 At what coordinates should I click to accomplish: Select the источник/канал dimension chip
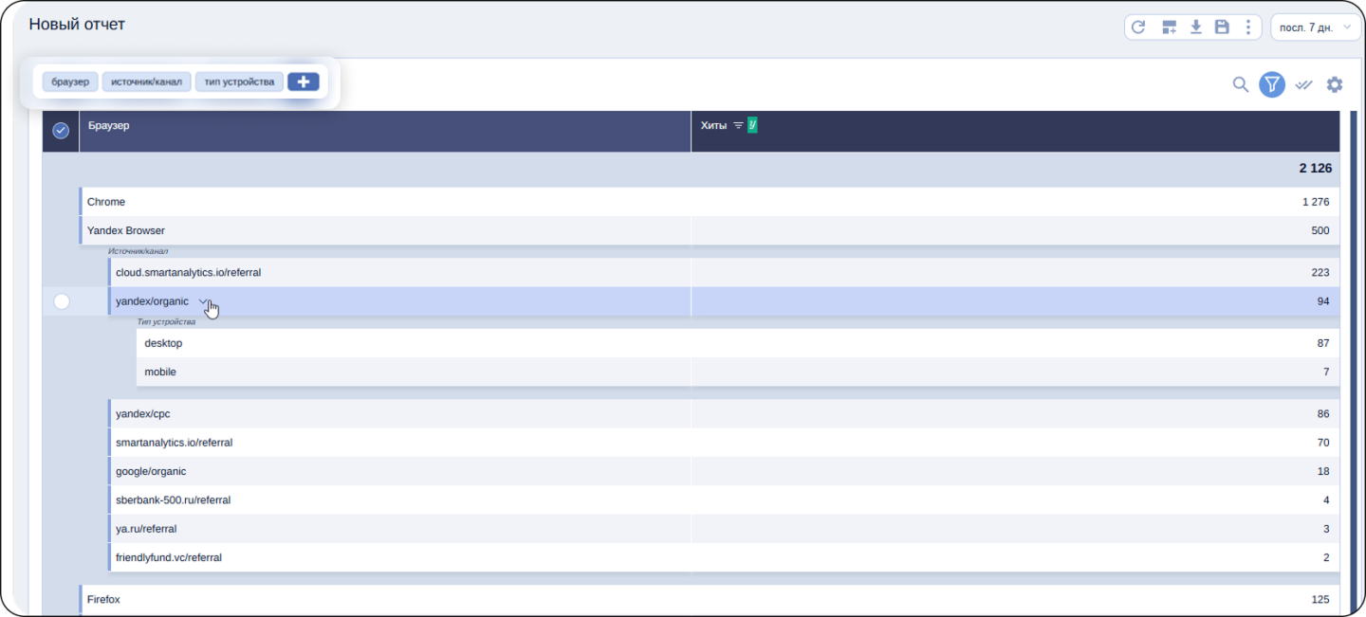coord(146,82)
